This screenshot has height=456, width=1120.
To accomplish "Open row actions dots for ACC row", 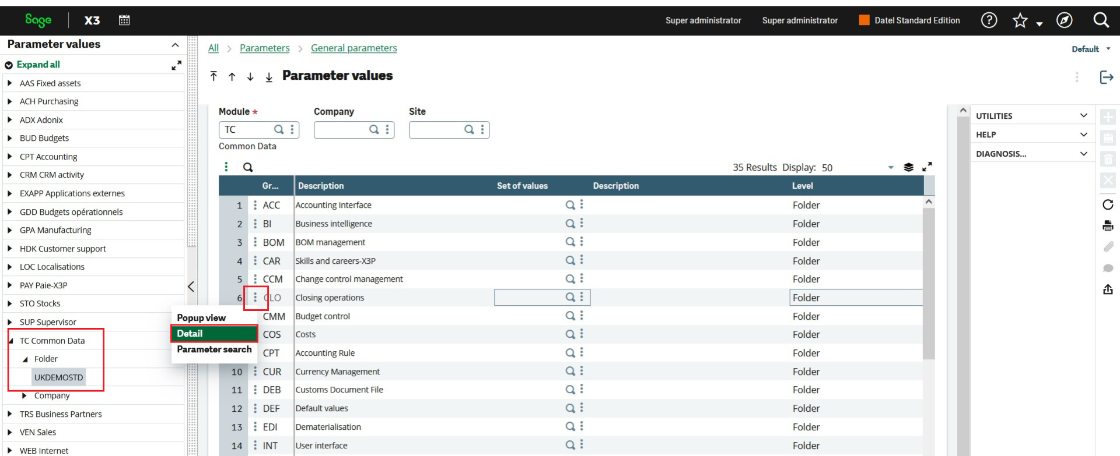I will (x=255, y=205).
